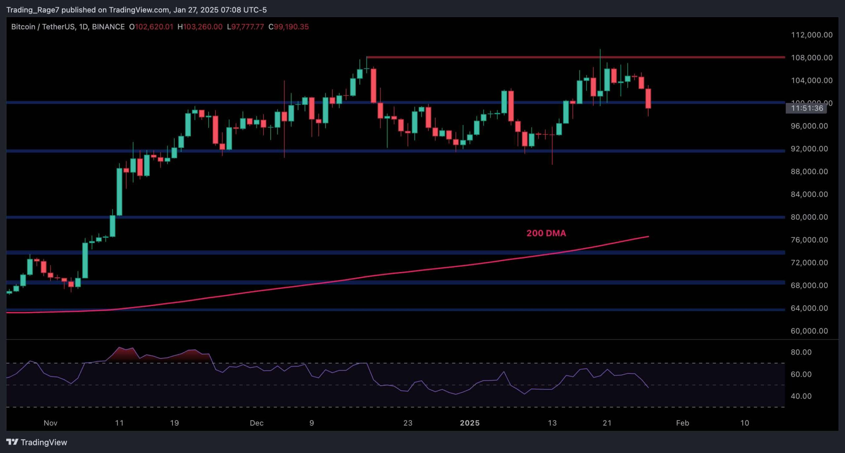Click the close price value C99,190.35
845x453 pixels.
click(x=288, y=27)
